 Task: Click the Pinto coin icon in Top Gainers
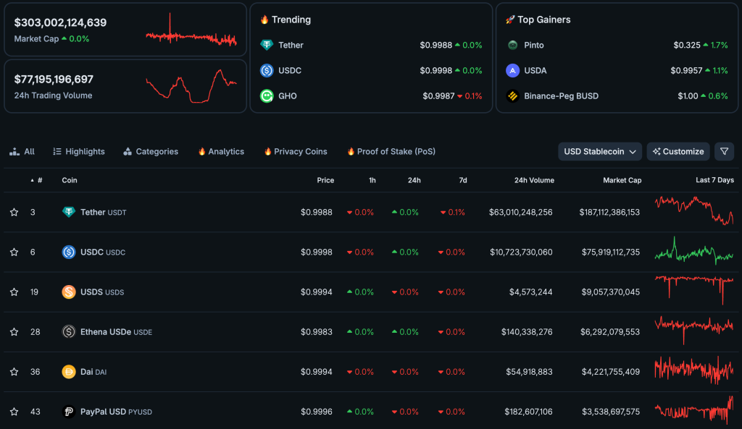tap(514, 44)
